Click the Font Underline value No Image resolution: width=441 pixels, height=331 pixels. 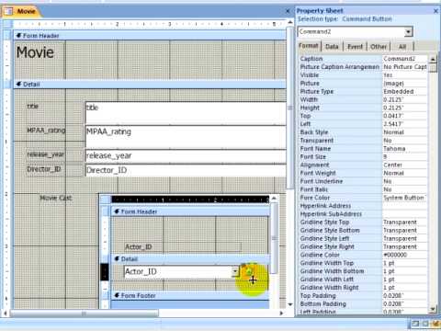[405, 181]
